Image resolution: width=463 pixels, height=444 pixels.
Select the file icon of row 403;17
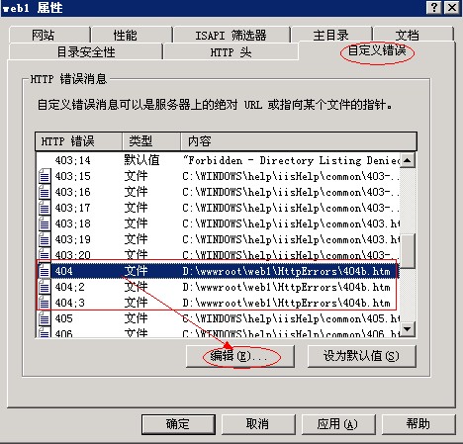coord(45,208)
